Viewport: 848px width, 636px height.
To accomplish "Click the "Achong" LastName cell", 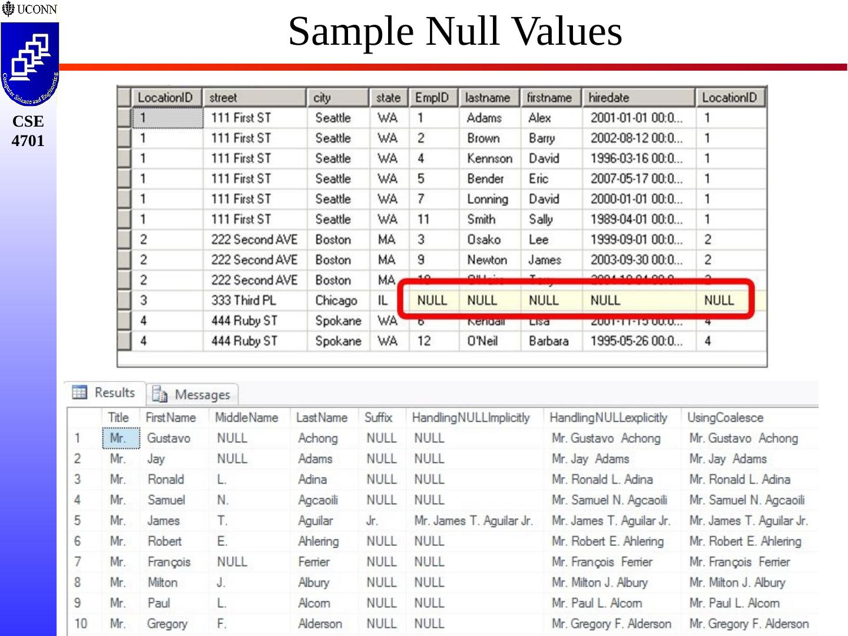I will (x=324, y=438).
